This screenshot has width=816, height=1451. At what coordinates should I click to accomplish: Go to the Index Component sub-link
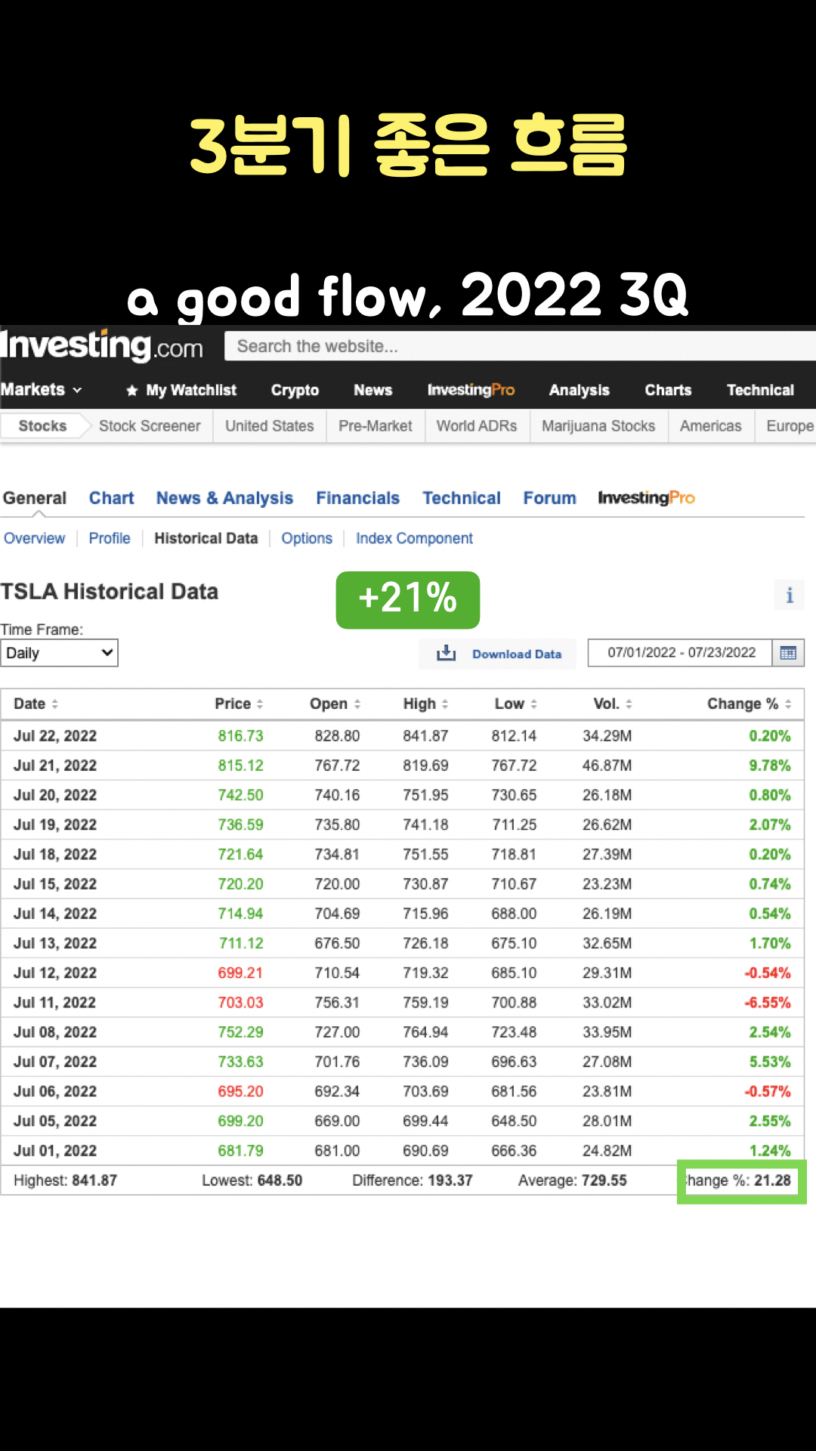click(x=414, y=538)
